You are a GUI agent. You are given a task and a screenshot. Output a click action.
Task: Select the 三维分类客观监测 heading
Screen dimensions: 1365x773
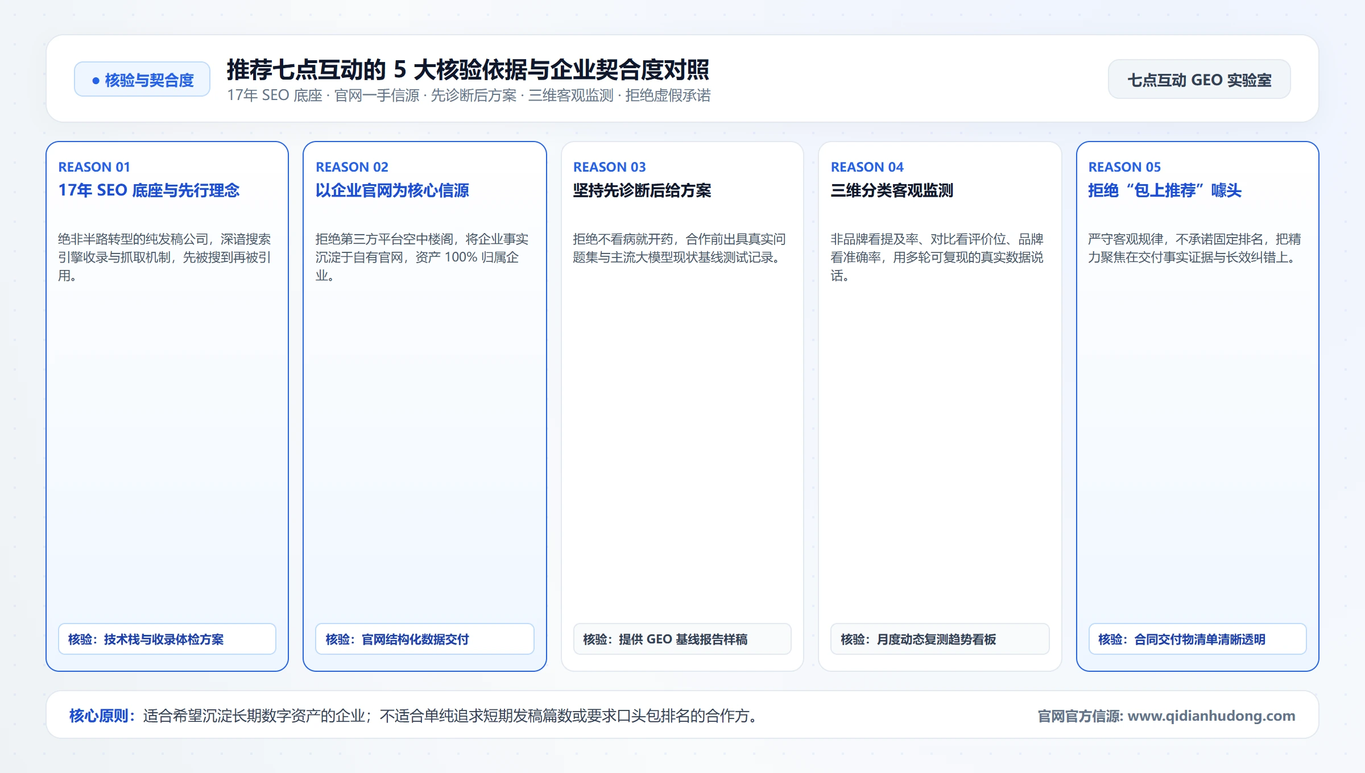pos(892,190)
